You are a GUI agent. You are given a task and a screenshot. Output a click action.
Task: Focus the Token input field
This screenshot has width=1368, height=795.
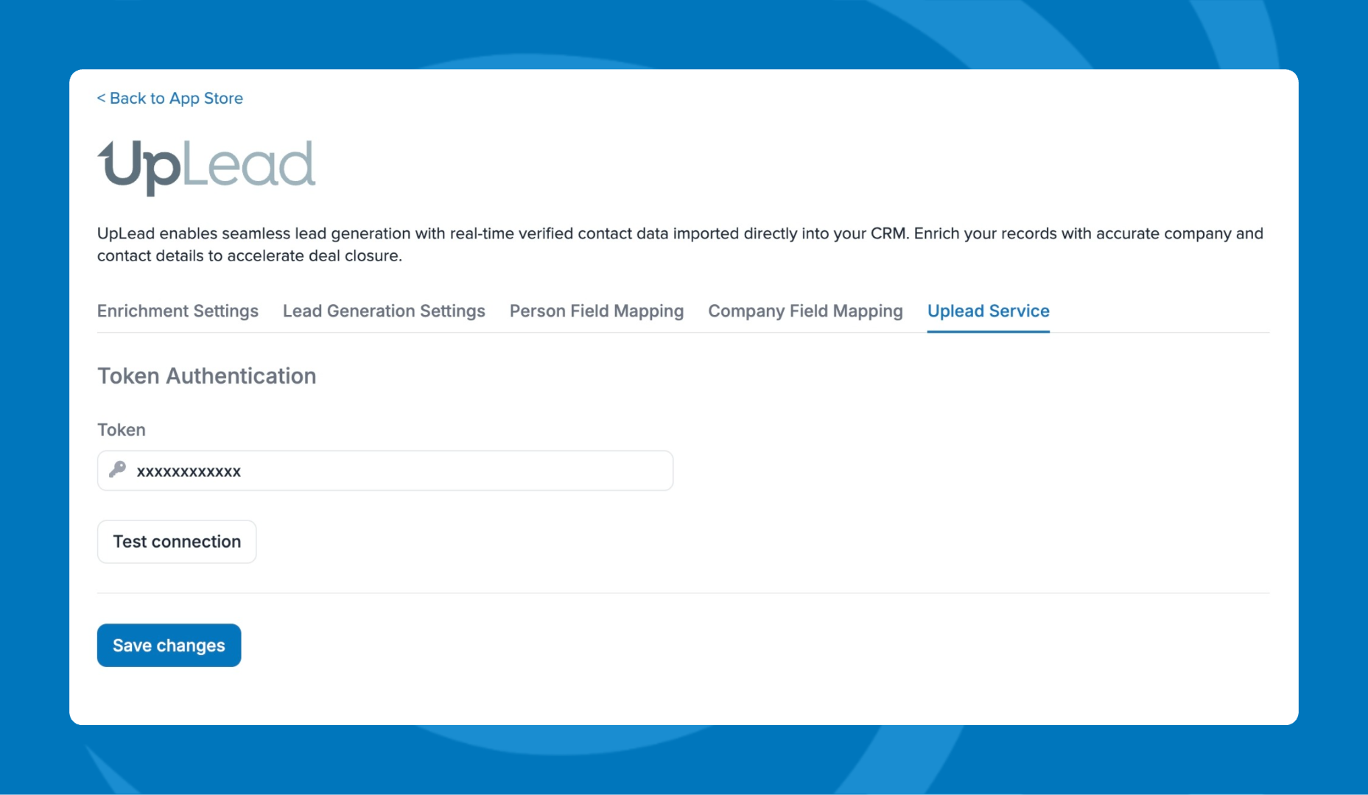[442, 471]
